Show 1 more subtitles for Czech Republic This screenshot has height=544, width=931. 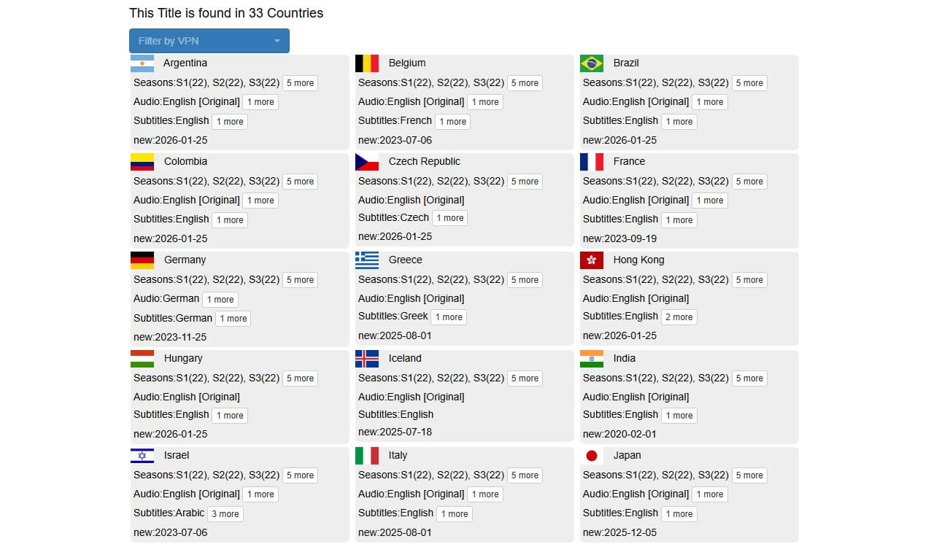pyautogui.click(x=449, y=218)
